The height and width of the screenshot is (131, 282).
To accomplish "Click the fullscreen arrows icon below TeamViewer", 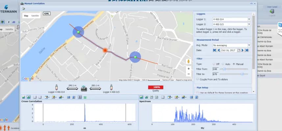I will (x=280, y=31).
